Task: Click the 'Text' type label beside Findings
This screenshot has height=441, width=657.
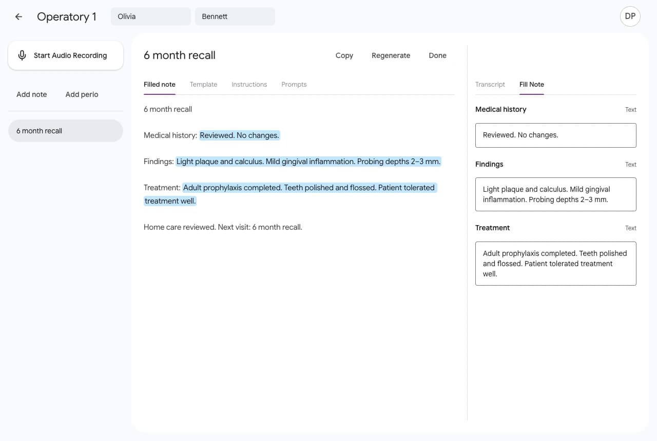Action: (x=631, y=165)
